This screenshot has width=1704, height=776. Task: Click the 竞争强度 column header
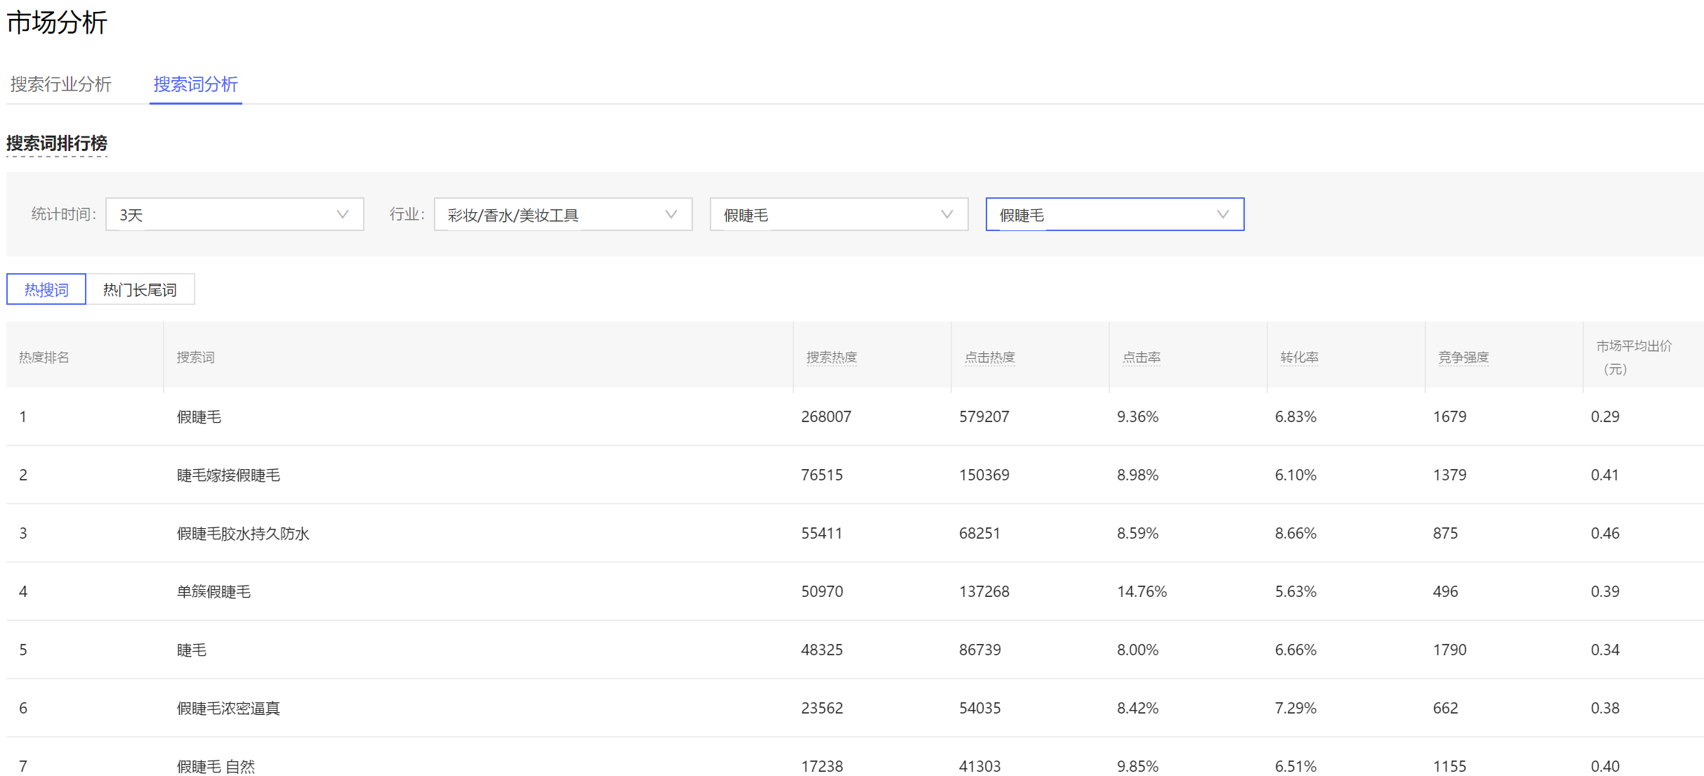click(1463, 357)
